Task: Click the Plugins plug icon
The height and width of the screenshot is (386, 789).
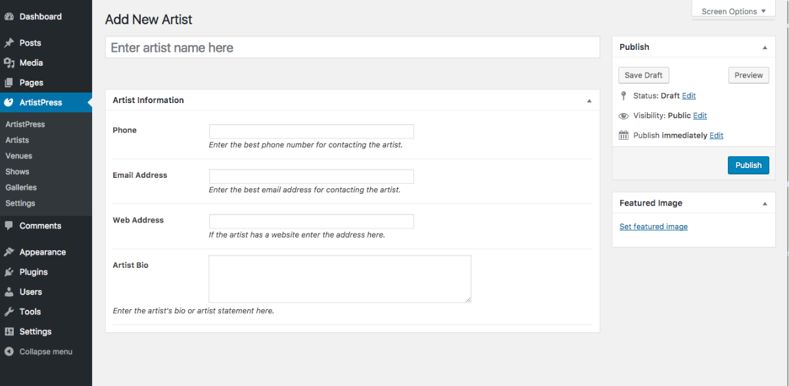Action: [9, 272]
